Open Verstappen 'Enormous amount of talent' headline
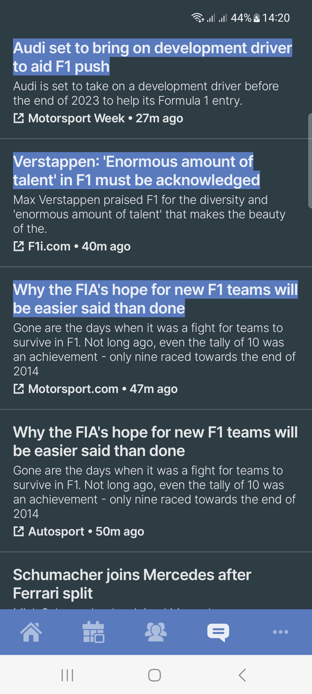Viewport: 312px width, 694px height. [x=136, y=171]
